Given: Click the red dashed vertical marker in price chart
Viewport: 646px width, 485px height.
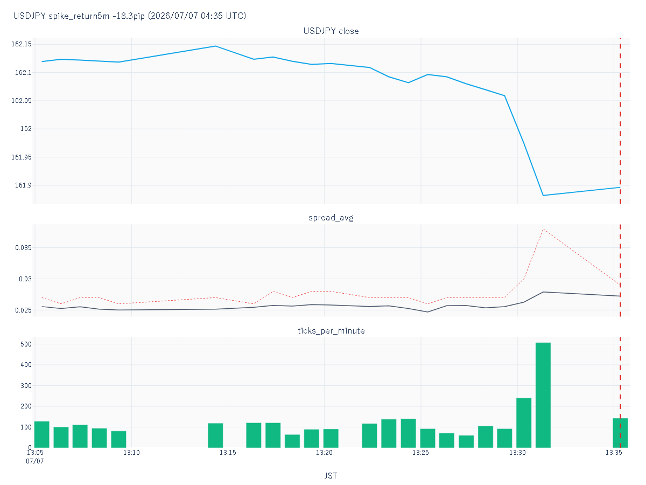Looking at the screenshot, I should [x=620, y=121].
